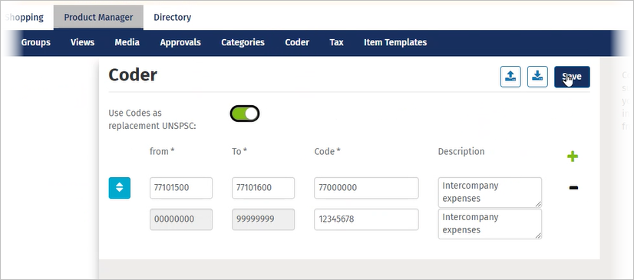Click the first Intercompany expenses description box
Image resolution: width=634 pixels, height=280 pixels.
[x=490, y=193]
